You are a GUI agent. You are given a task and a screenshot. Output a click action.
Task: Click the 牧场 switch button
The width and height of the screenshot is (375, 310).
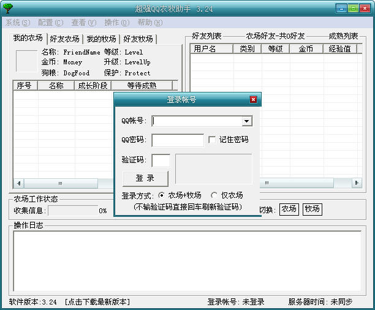(312, 210)
